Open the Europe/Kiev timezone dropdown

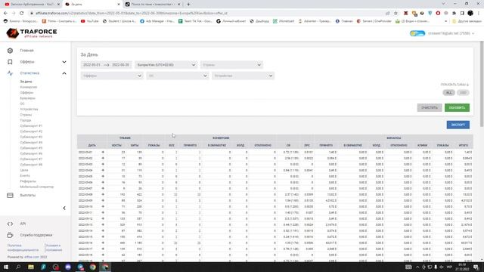click(x=166, y=65)
